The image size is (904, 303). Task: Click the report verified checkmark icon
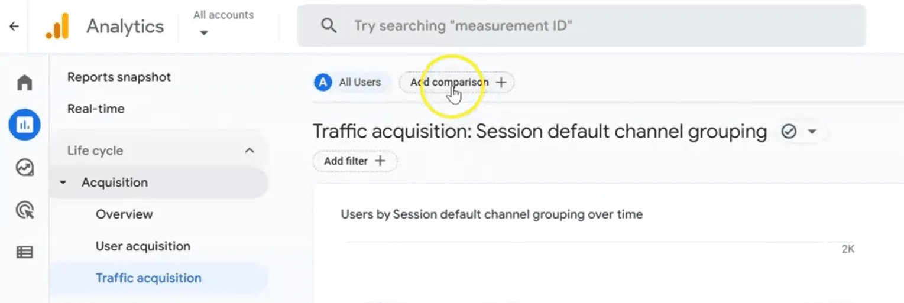[x=789, y=132]
